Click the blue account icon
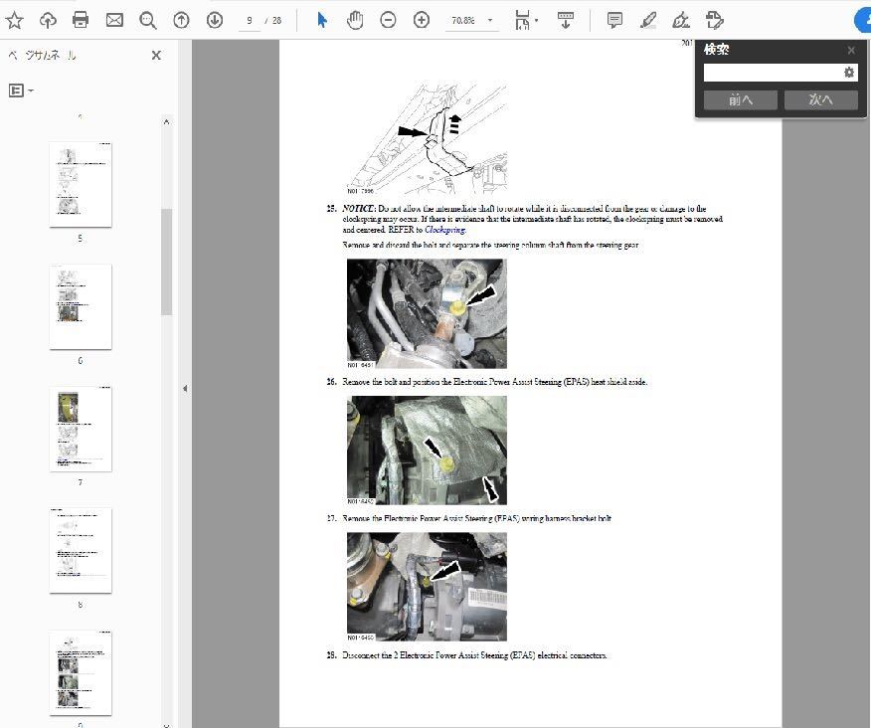The width and height of the screenshot is (871, 728). 863,21
